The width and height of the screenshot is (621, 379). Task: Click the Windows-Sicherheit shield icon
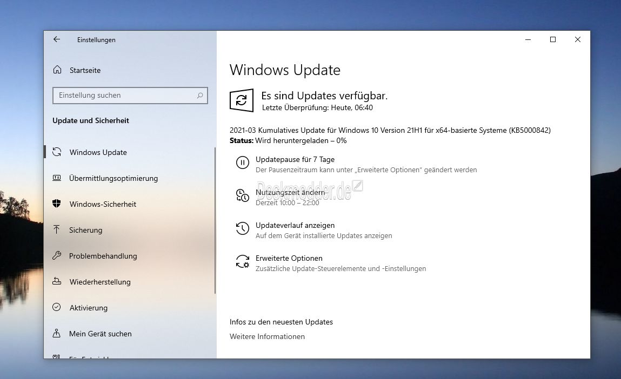(x=57, y=204)
